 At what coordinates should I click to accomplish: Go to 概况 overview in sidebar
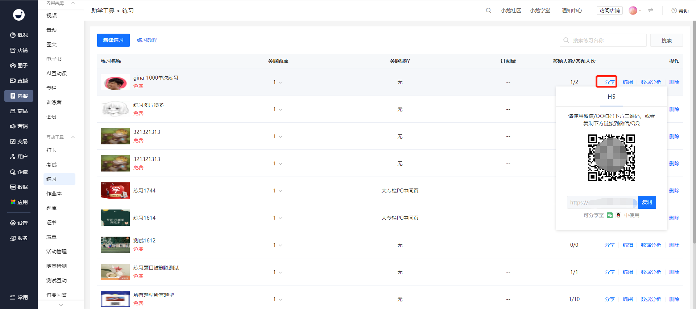[x=19, y=35]
